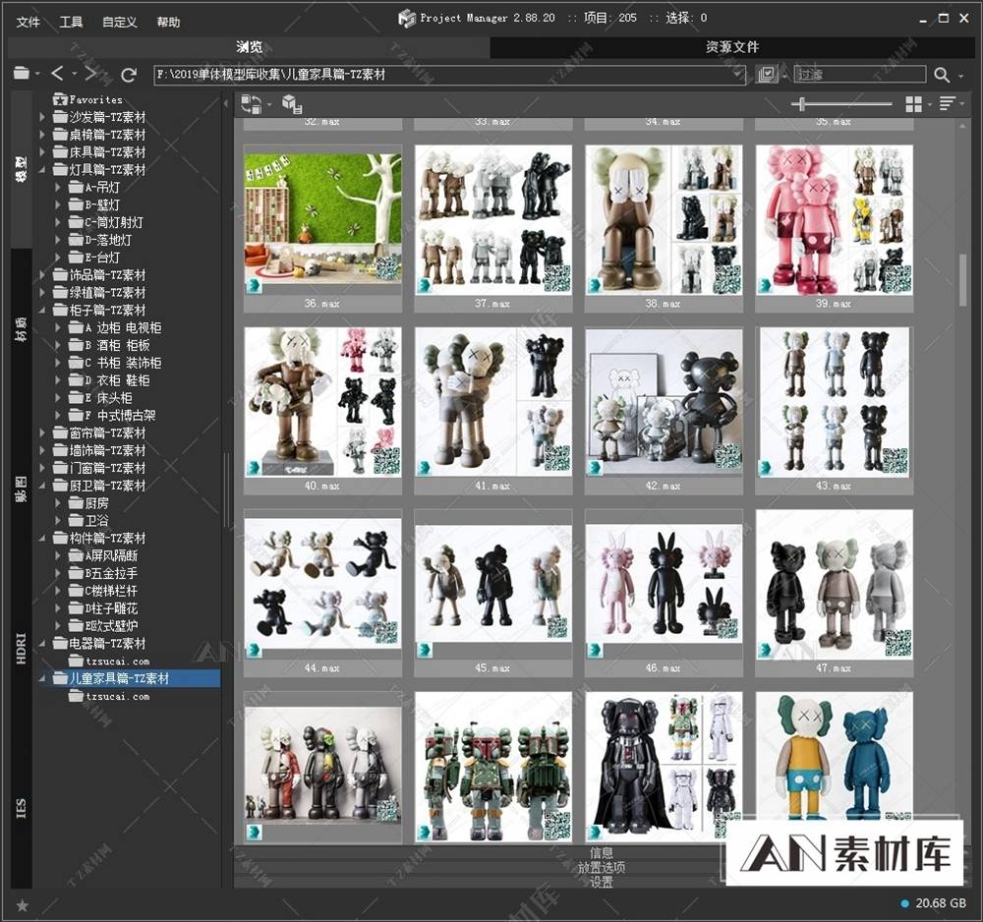Click the 过滤 filter input field
983x922 pixels.
tap(859, 75)
